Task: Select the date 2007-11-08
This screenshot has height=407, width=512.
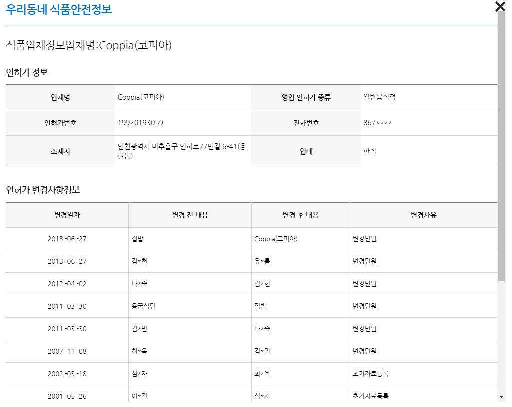Action: click(67, 352)
